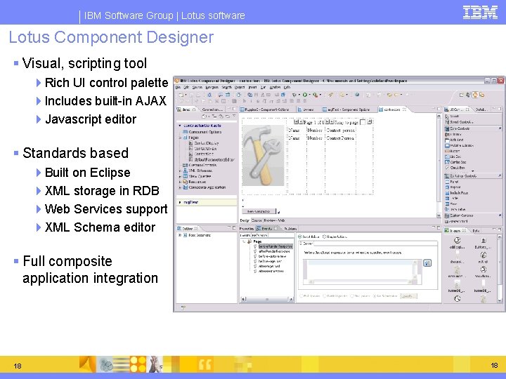Screen dimensions: 506x379
Task: Open Component Options in navigator tree
Action: [x=202, y=132]
